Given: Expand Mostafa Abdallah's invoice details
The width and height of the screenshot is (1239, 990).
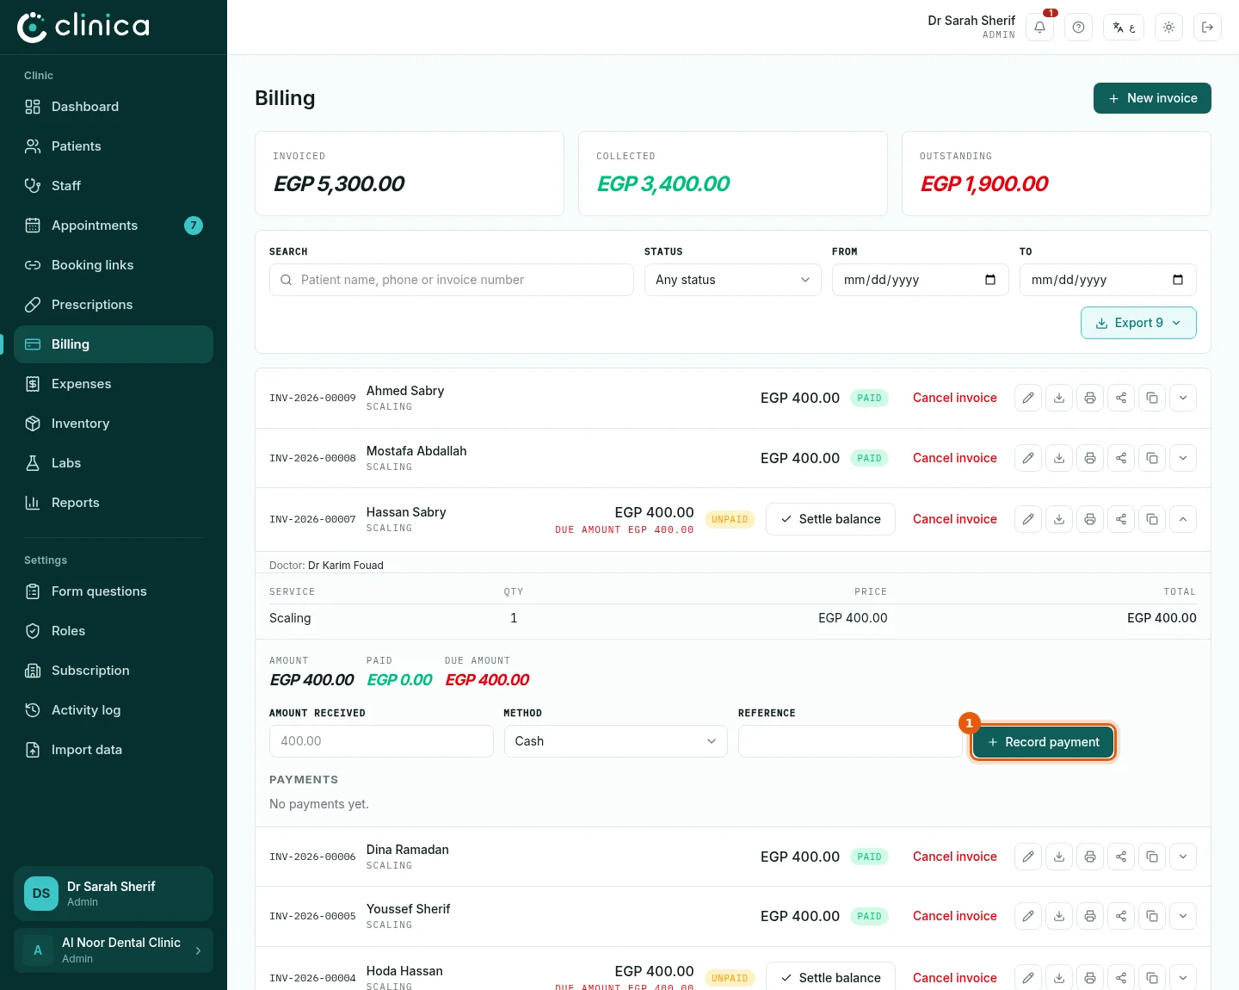Looking at the screenshot, I should pyautogui.click(x=1183, y=458).
